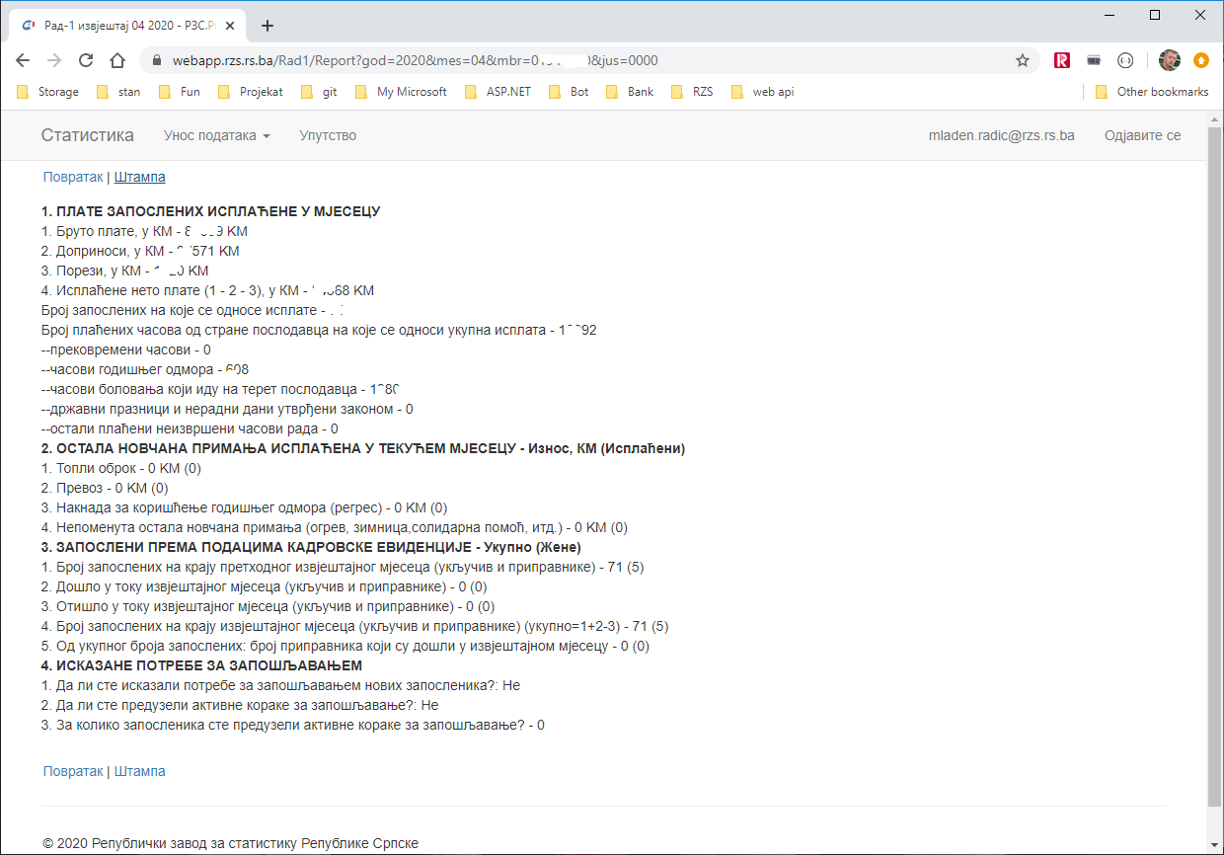Open the Other bookmarks folder
Image resolution: width=1224 pixels, height=855 pixels.
pyautogui.click(x=1152, y=92)
